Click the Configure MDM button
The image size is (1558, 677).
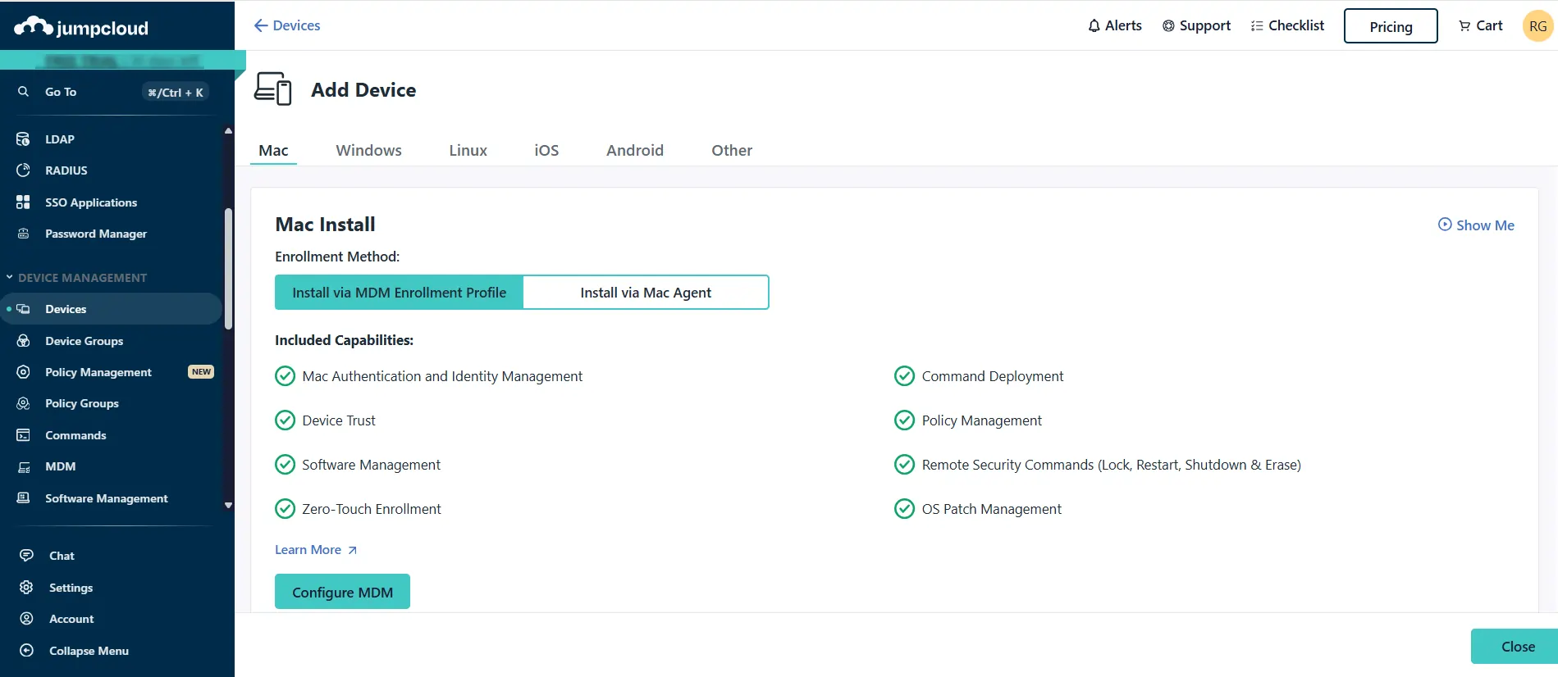(342, 592)
